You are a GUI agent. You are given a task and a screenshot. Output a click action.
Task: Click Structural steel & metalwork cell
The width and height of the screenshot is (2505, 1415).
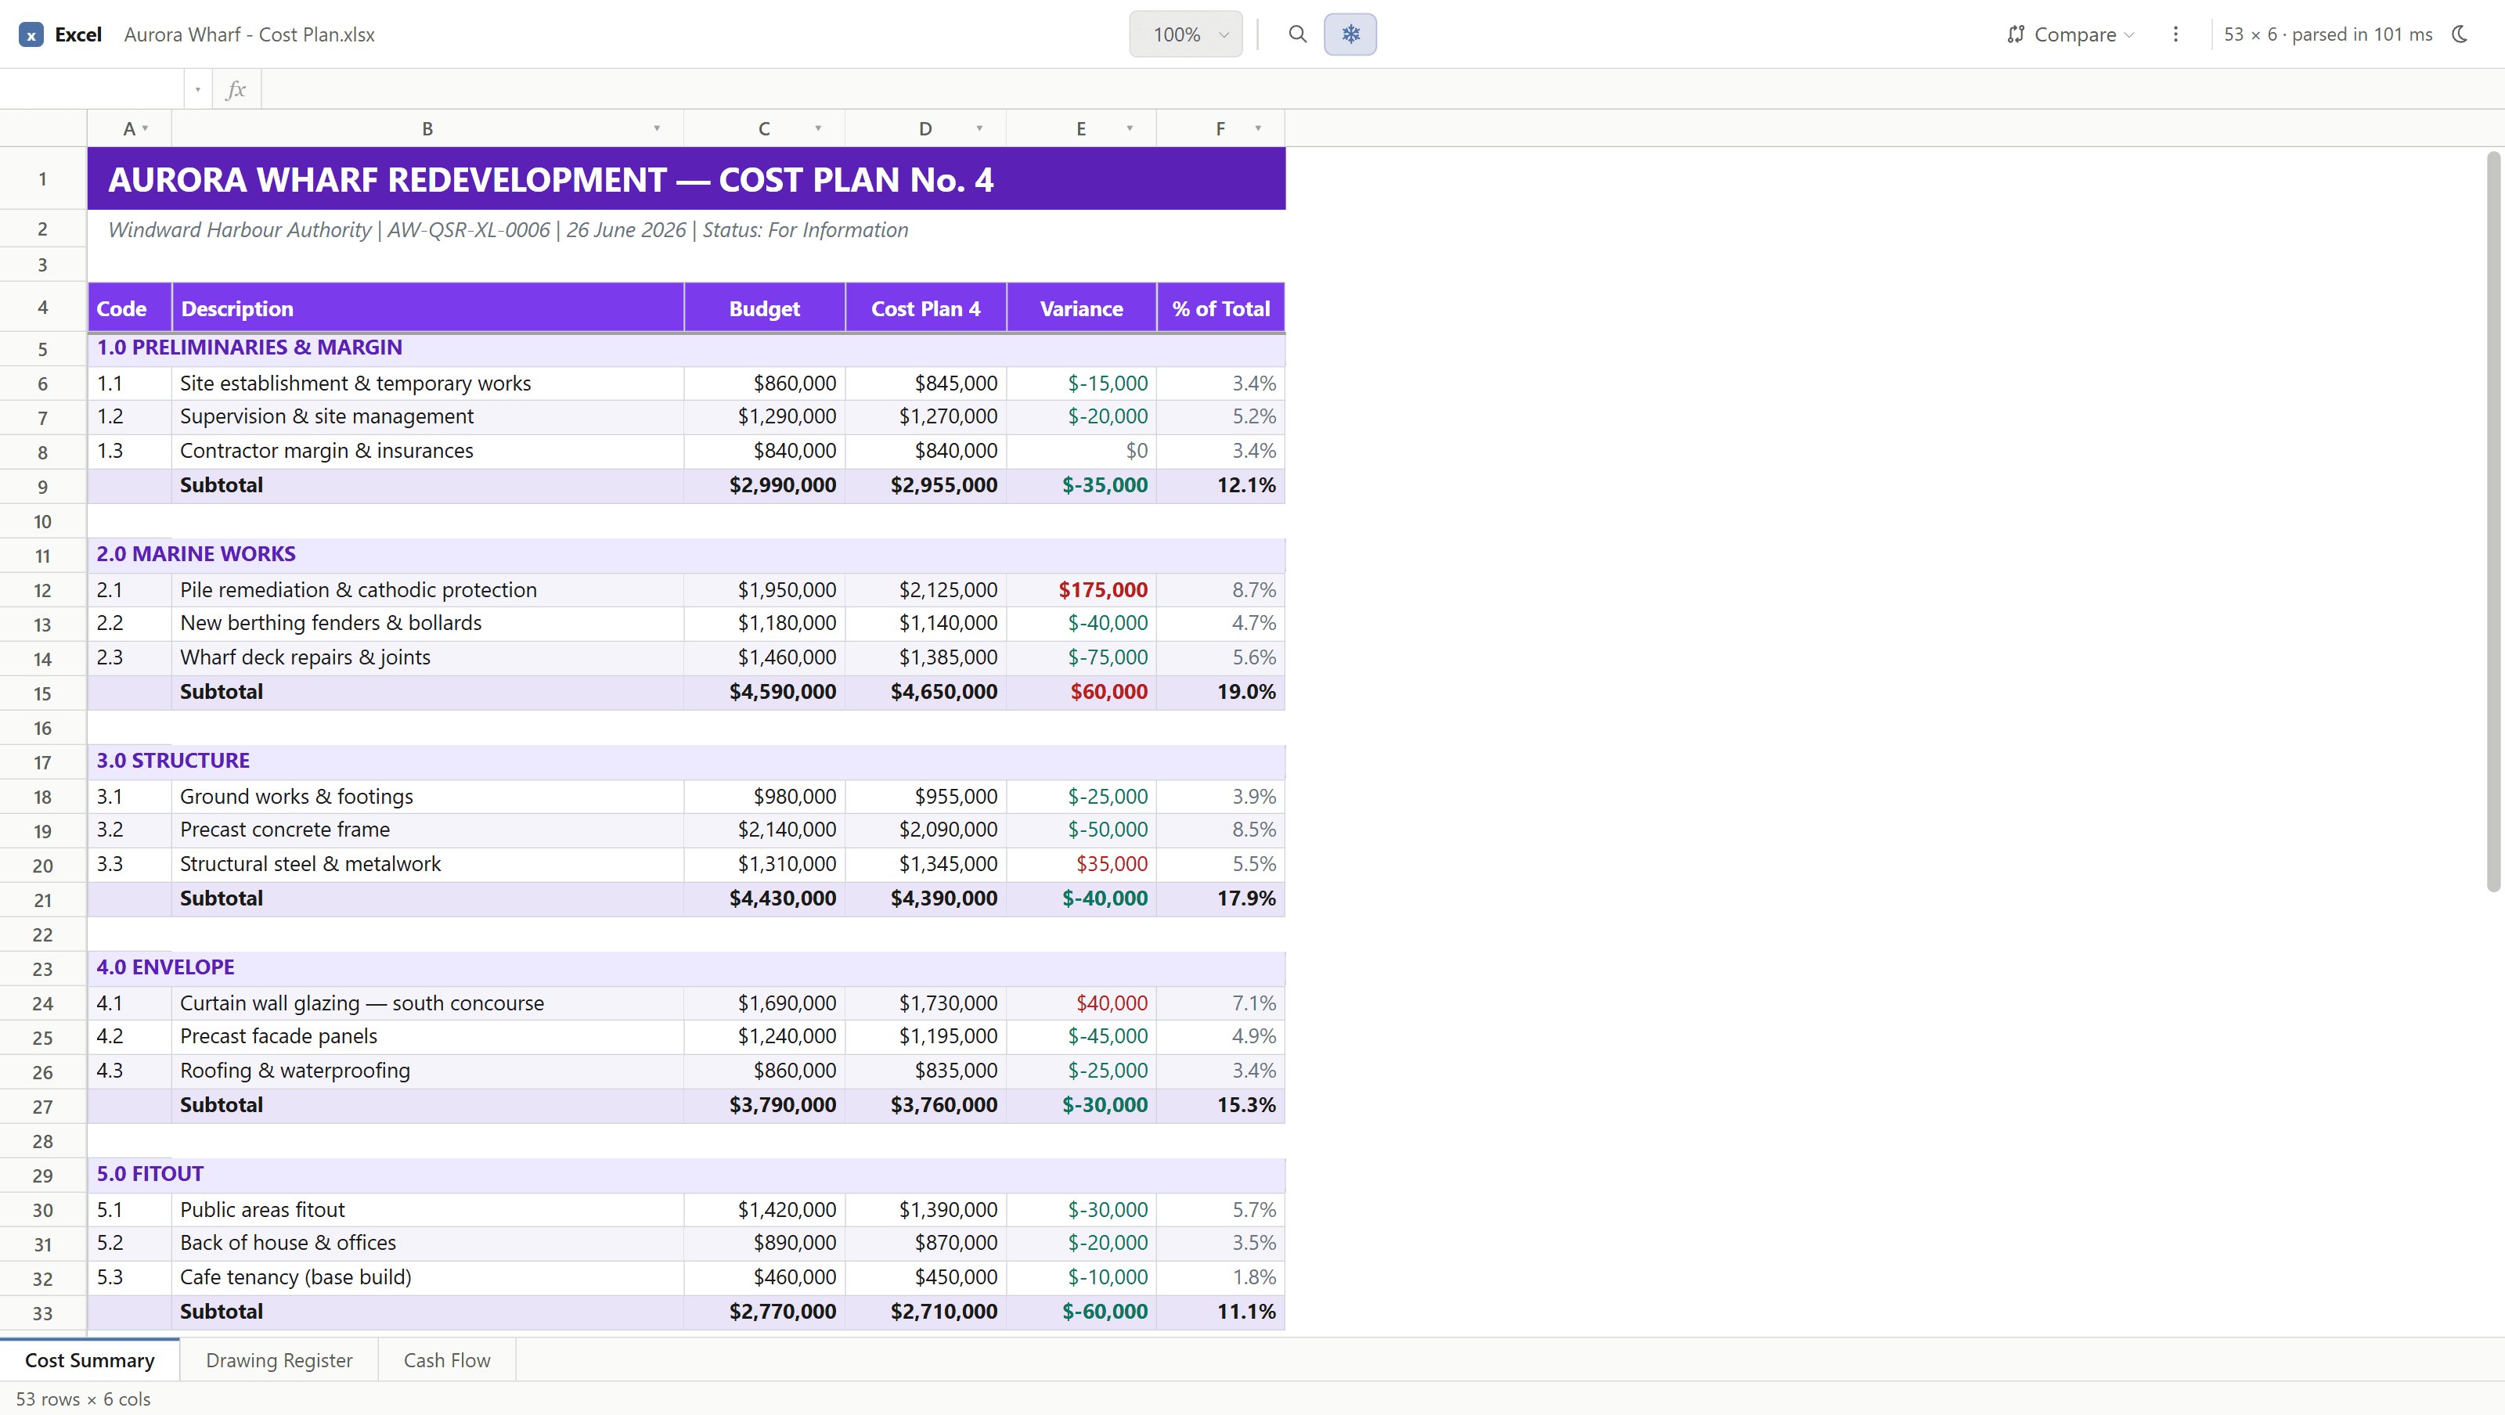428,865
